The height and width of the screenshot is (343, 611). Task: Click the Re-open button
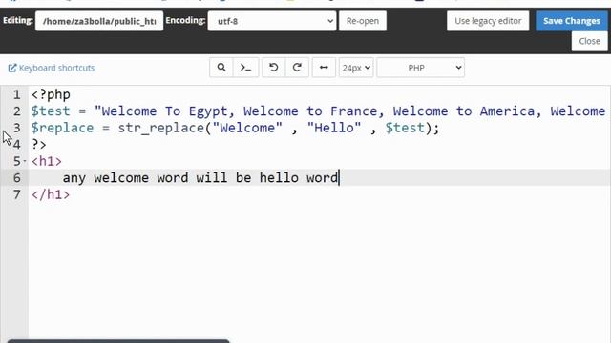tap(363, 21)
